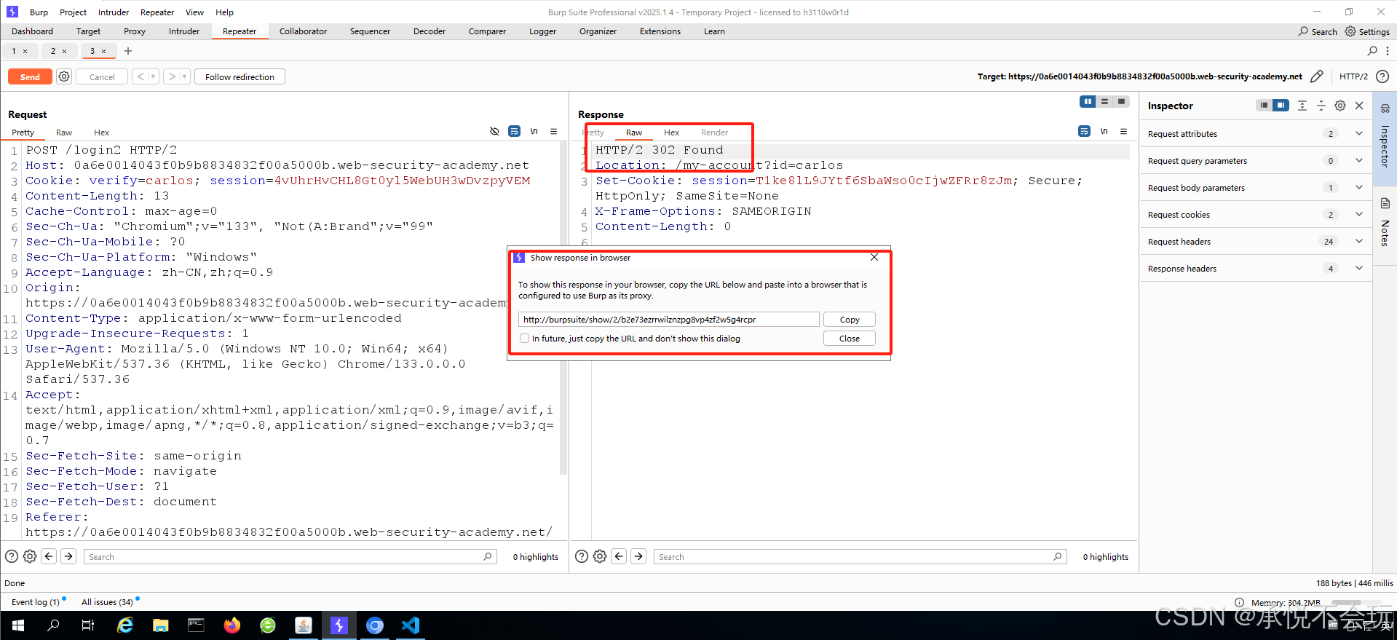Toggle word wrap in Request editor
This screenshot has height=640, width=1397.
click(514, 132)
